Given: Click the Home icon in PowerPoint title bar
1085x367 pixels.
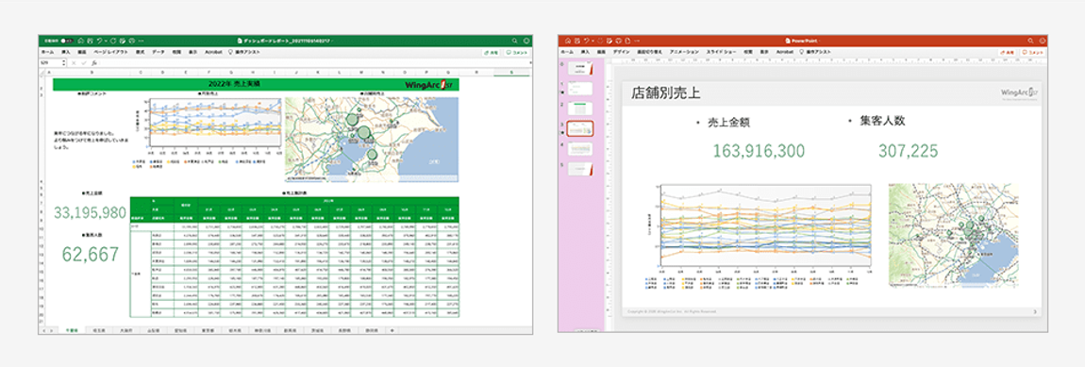Looking at the screenshot, I should pyautogui.click(x=568, y=41).
